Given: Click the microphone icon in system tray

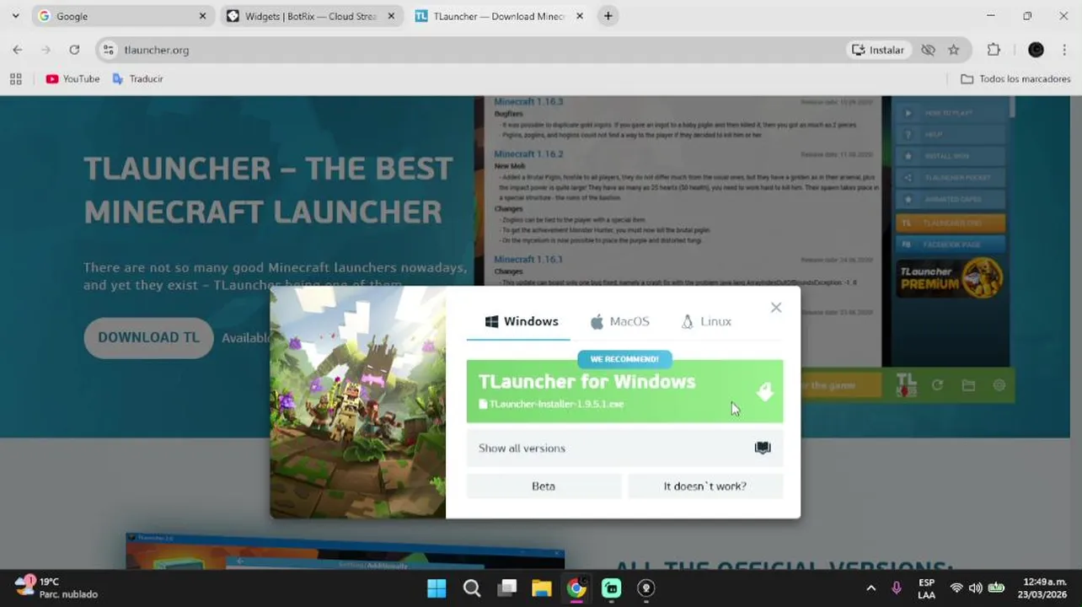Looking at the screenshot, I should 897,588.
